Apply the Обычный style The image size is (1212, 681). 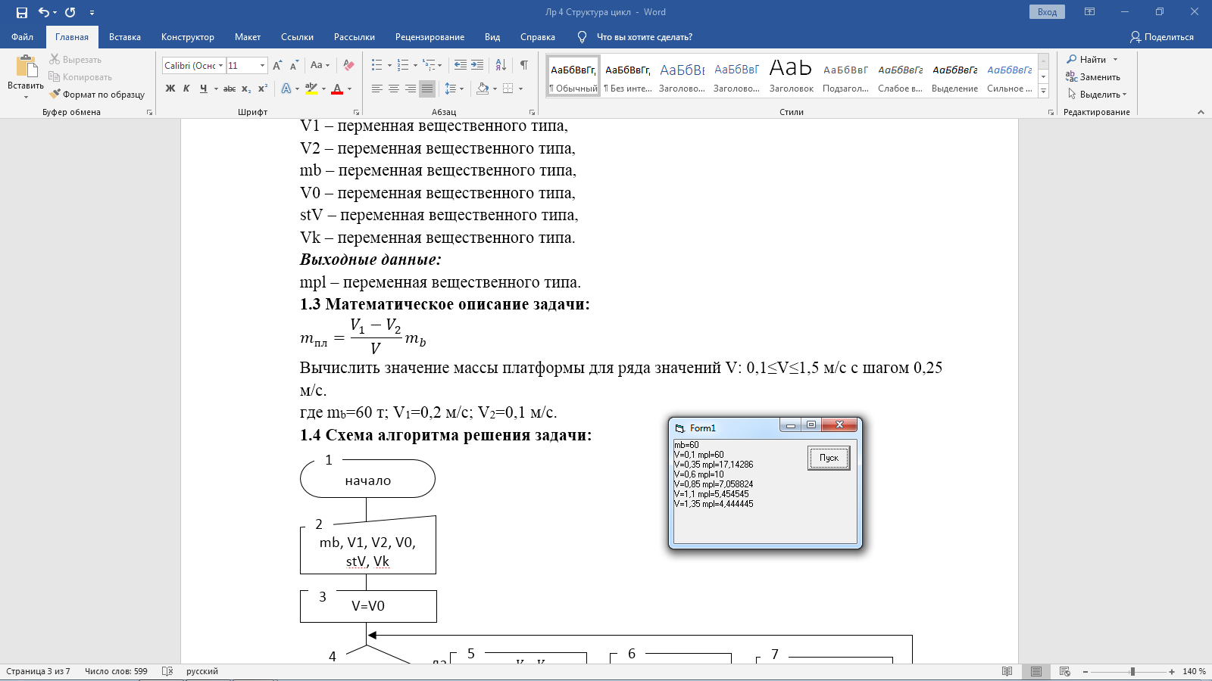[x=573, y=76]
